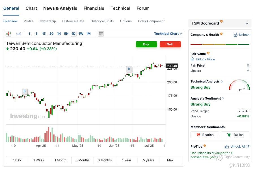Switch to Historical Data sub-tab
This screenshot has height=171, width=255.
click(73, 21)
